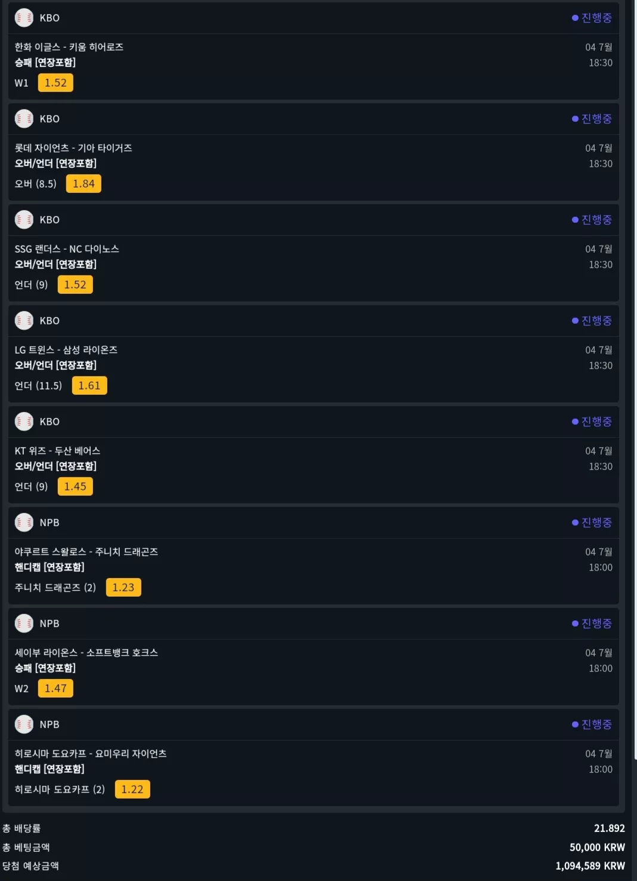637x881 pixels.
Task: Click the 1.22 odds for 히로시마 도요카프 handicap
Action: click(x=132, y=790)
